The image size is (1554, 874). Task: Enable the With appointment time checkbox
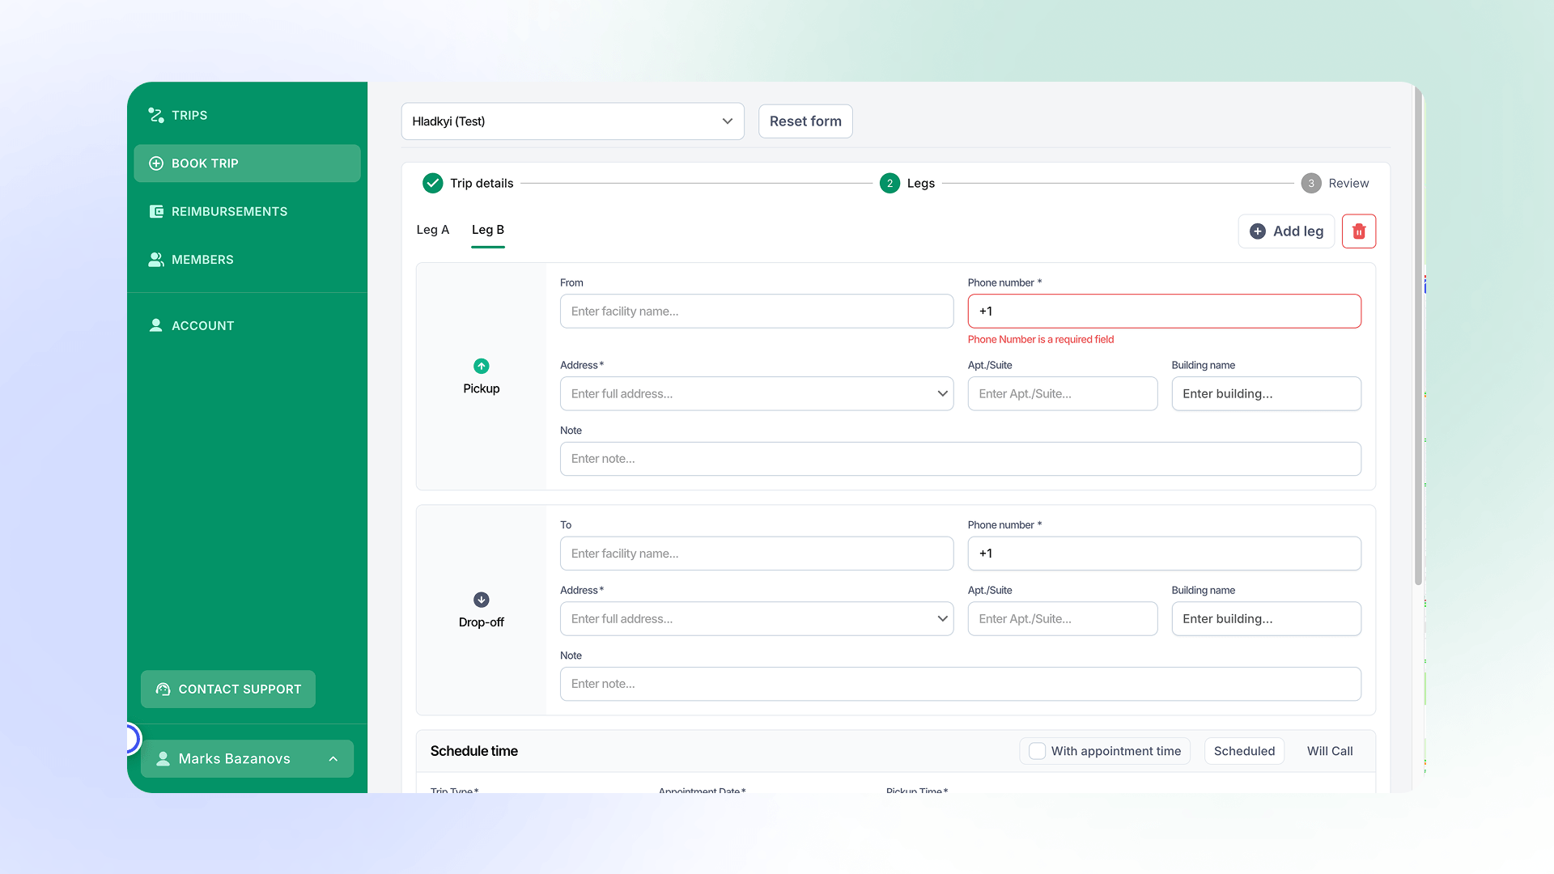point(1037,751)
